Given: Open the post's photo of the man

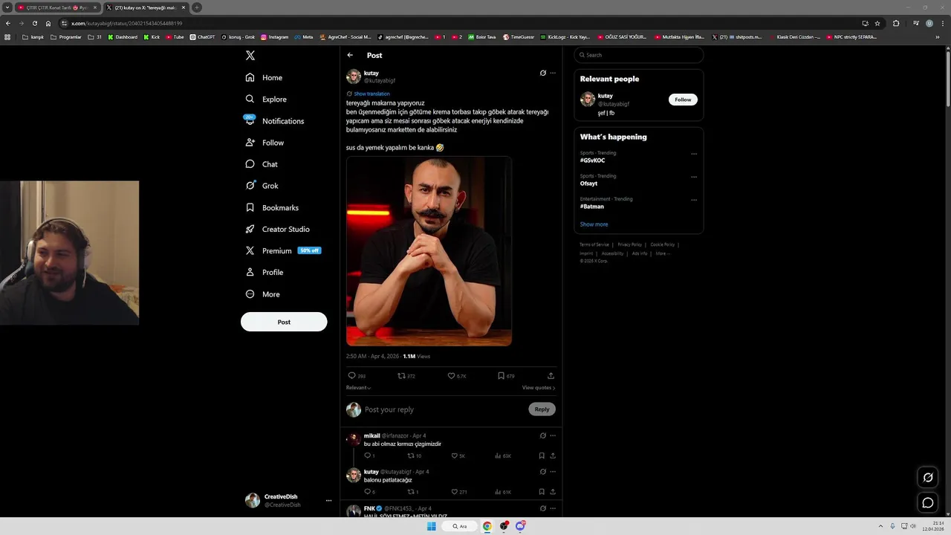Looking at the screenshot, I should (x=429, y=251).
